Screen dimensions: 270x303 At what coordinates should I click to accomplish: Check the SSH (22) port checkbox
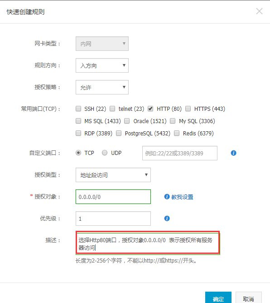(78, 109)
